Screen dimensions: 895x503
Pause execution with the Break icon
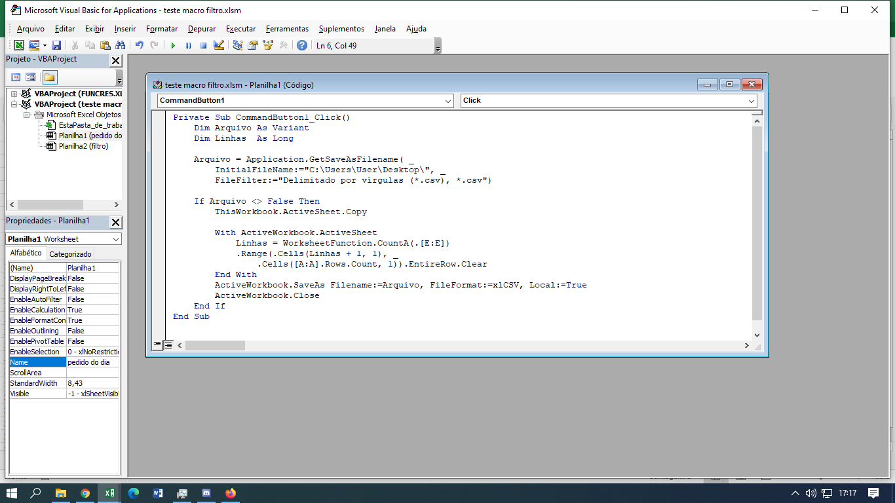[188, 45]
